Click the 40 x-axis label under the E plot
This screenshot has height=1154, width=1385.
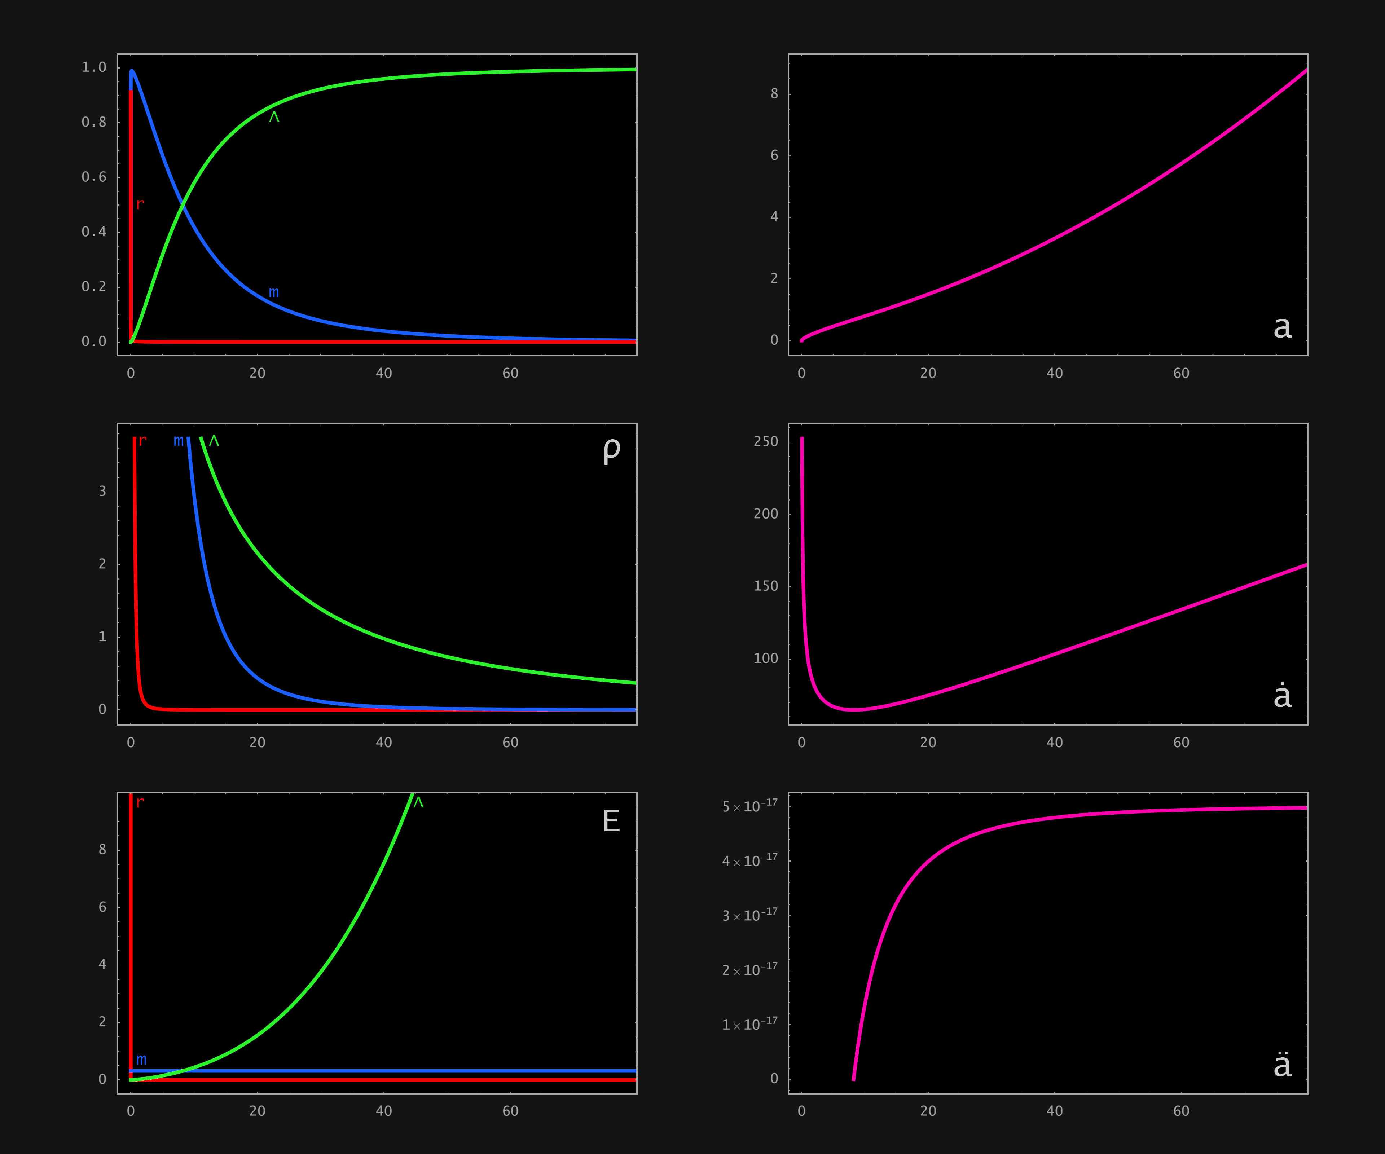pyautogui.click(x=384, y=1111)
